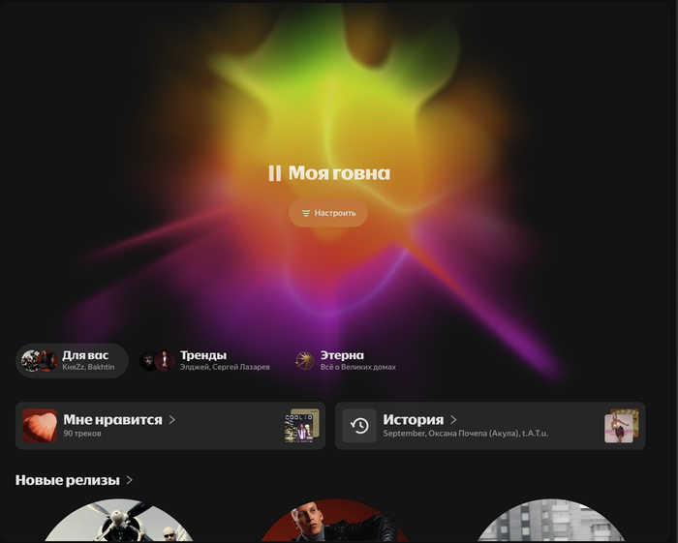This screenshot has height=543, width=678.
Task: Click the text September, Оксана Почепа (Акула), t.A.T.u.
Action: coord(465,434)
